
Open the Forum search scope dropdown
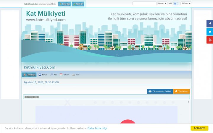162,3
